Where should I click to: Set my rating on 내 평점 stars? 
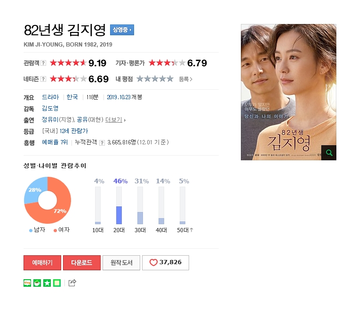(x=155, y=79)
